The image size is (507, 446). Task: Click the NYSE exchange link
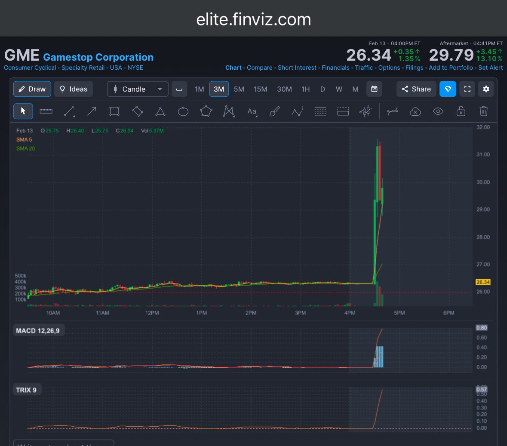coord(135,68)
